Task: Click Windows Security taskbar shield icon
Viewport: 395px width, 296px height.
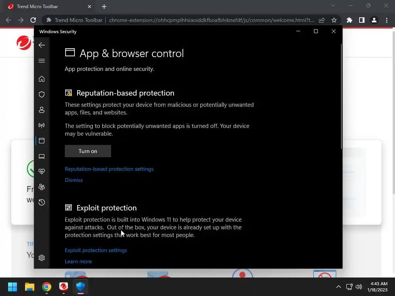Action: [x=81, y=287]
